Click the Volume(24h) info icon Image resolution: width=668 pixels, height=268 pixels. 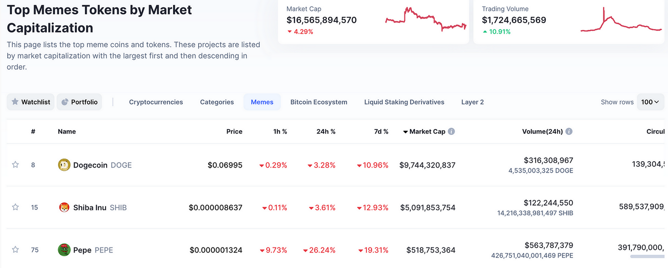[x=569, y=131]
